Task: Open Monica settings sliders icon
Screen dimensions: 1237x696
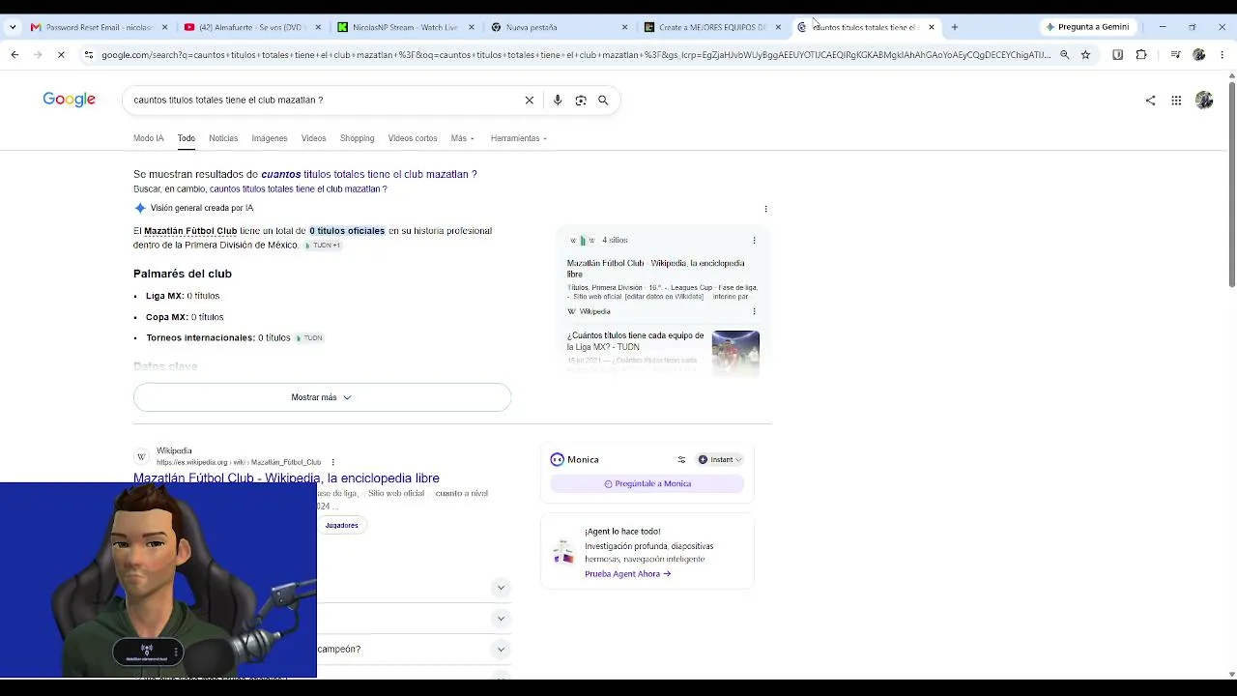Action: click(x=681, y=460)
